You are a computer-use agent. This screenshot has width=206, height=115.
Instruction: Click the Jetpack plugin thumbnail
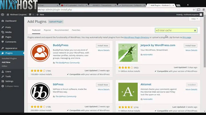128,53
